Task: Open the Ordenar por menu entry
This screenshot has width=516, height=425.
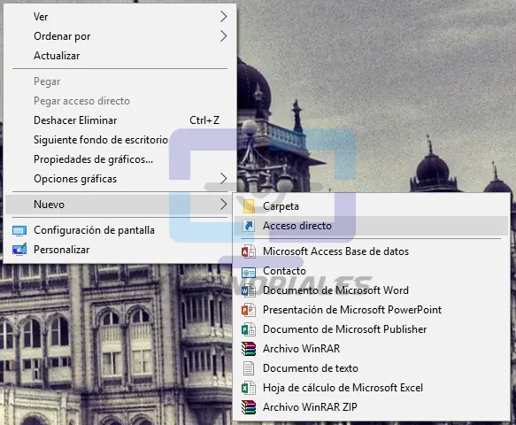Action: pos(119,36)
